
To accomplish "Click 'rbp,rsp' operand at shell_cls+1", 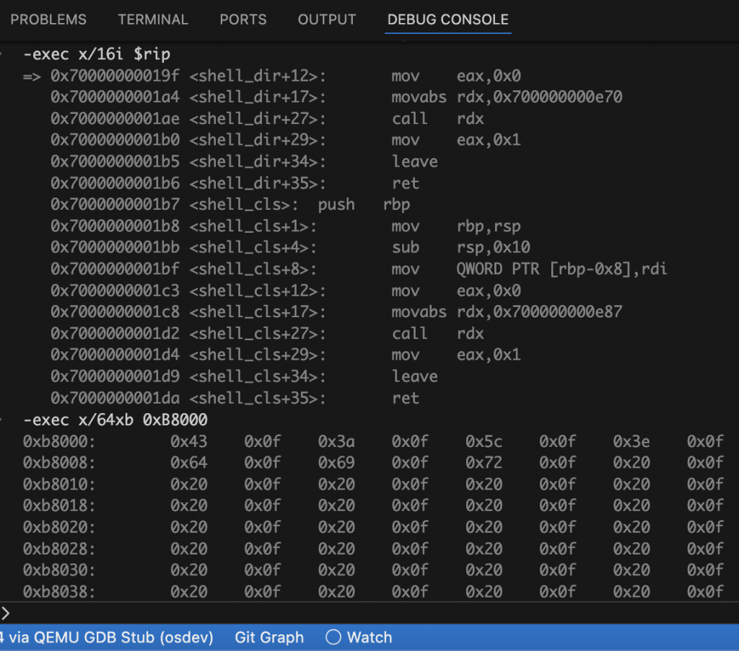I will tap(489, 226).
